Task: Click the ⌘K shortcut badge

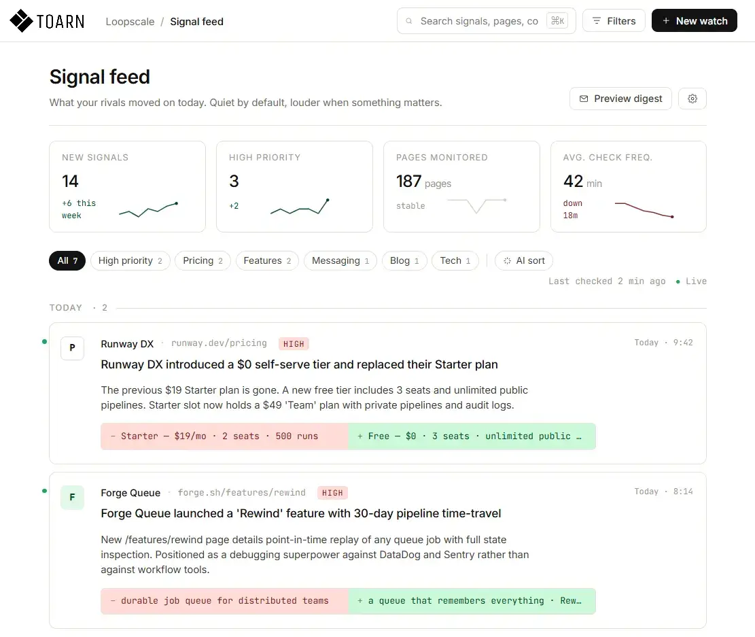Action: coord(557,20)
